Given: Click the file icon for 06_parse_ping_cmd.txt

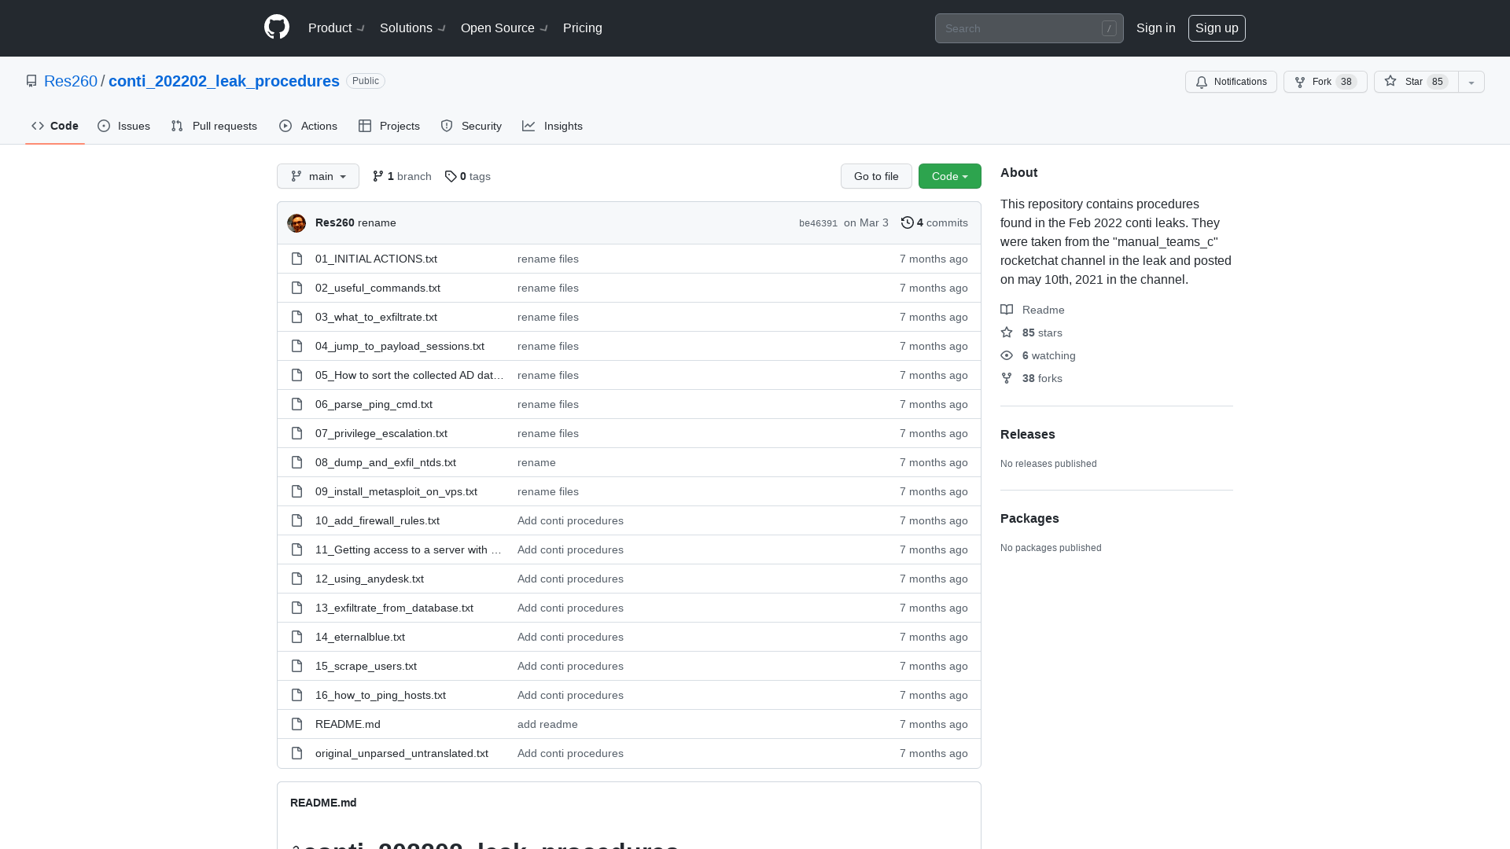Looking at the screenshot, I should click(x=296, y=404).
